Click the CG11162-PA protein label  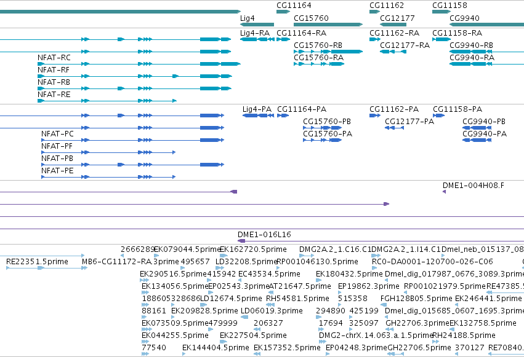[394, 109]
